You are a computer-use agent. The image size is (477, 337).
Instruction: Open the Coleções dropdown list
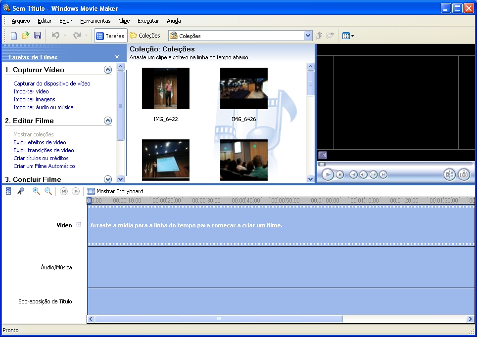pos(308,36)
